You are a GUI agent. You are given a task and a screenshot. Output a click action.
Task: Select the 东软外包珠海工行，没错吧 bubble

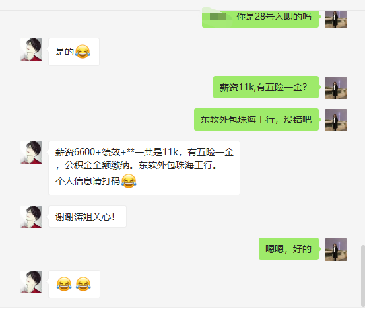pyautogui.click(x=256, y=120)
